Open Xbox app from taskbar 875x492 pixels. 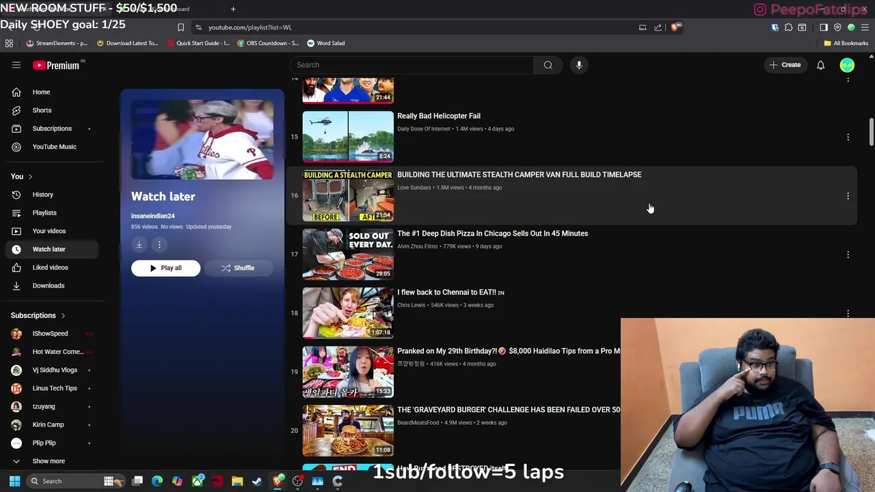[x=198, y=481]
